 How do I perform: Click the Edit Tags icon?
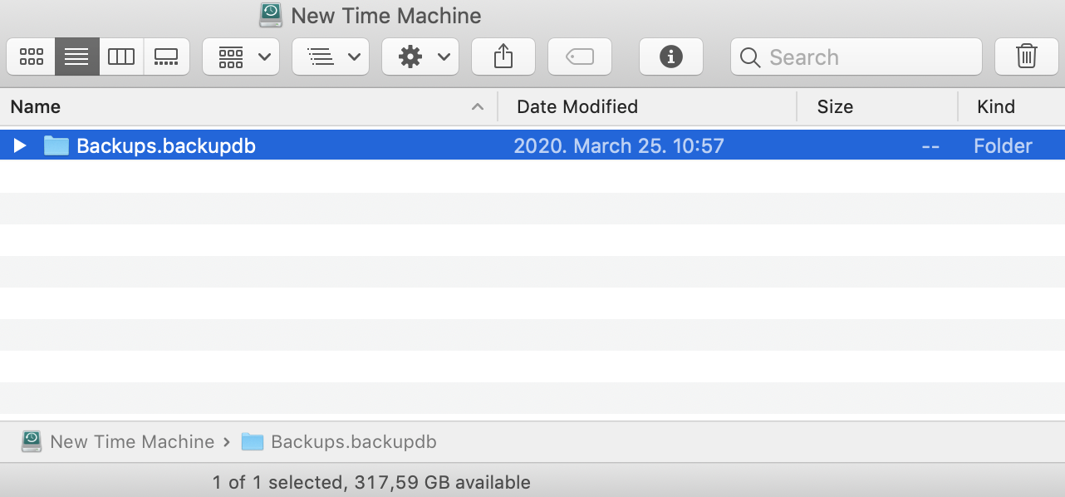click(580, 57)
